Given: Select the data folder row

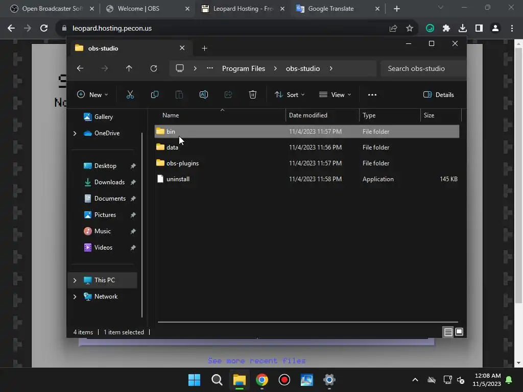Looking at the screenshot, I should [307, 148].
